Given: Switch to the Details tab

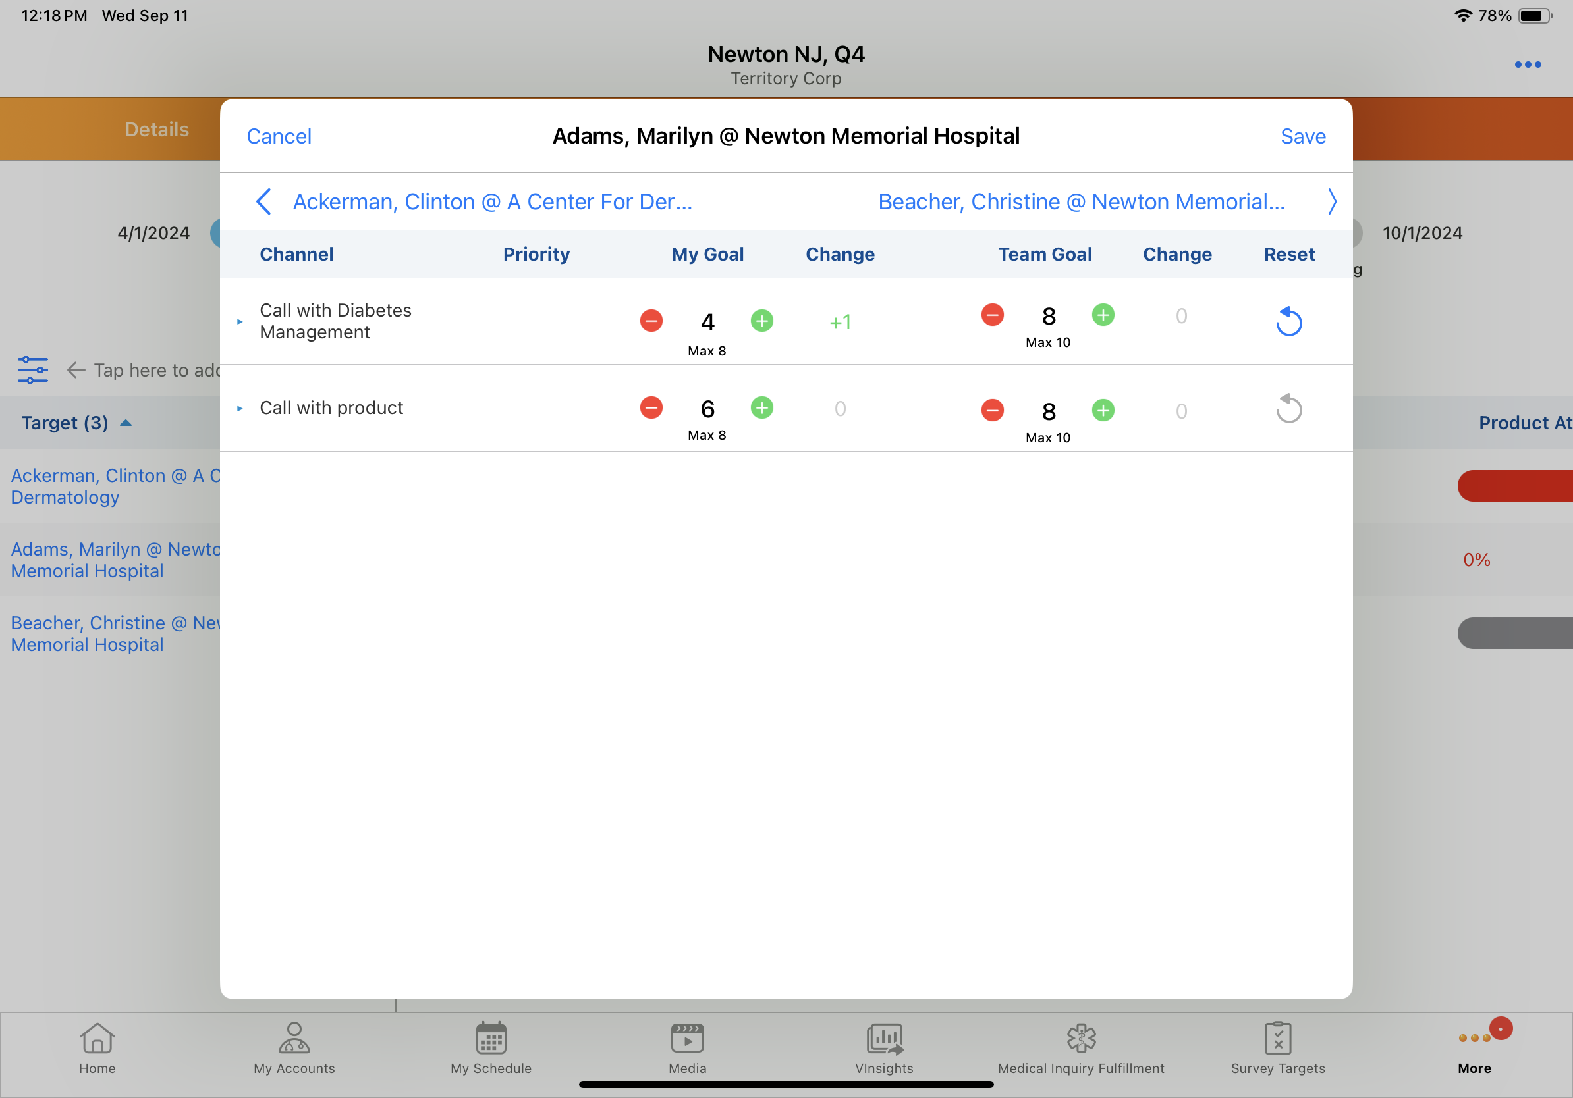Looking at the screenshot, I should [x=157, y=130].
